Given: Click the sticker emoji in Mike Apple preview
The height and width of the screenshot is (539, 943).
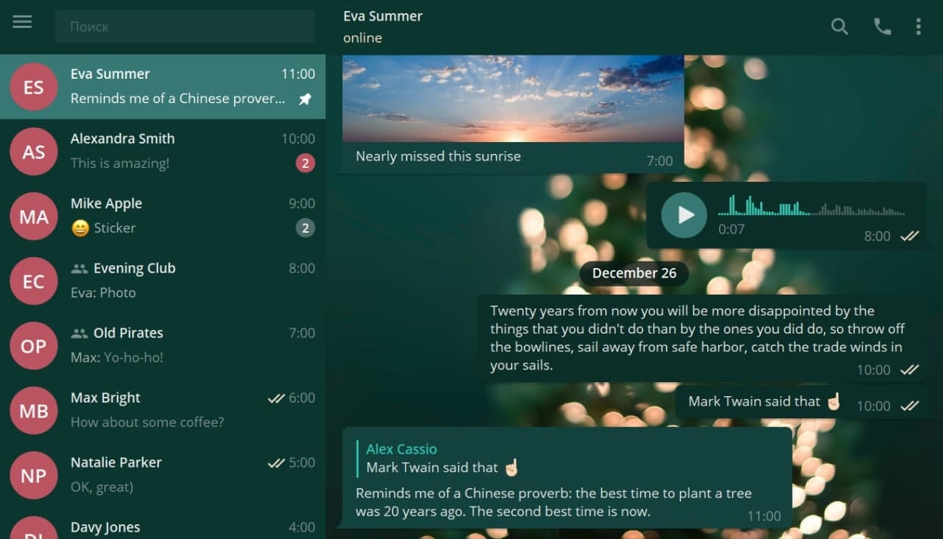Looking at the screenshot, I should coord(80,228).
